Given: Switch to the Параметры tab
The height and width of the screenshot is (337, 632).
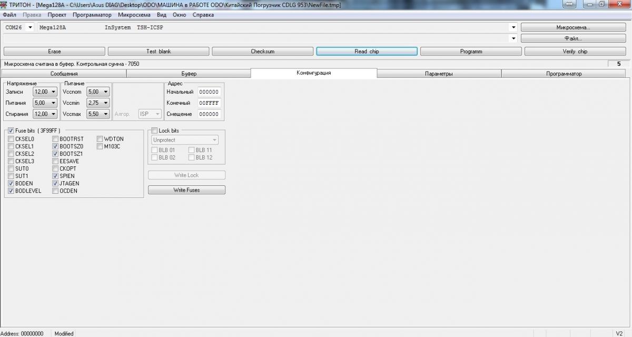Looking at the screenshot, I should pos(439,74).
